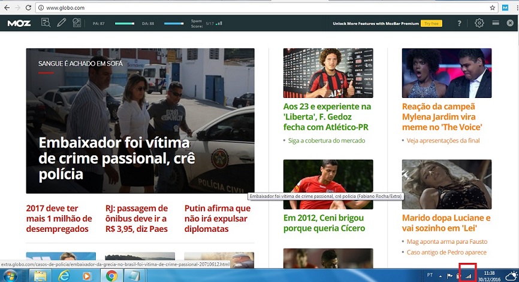Switch to Chrome on the taskbar

[x=111, y=276]
